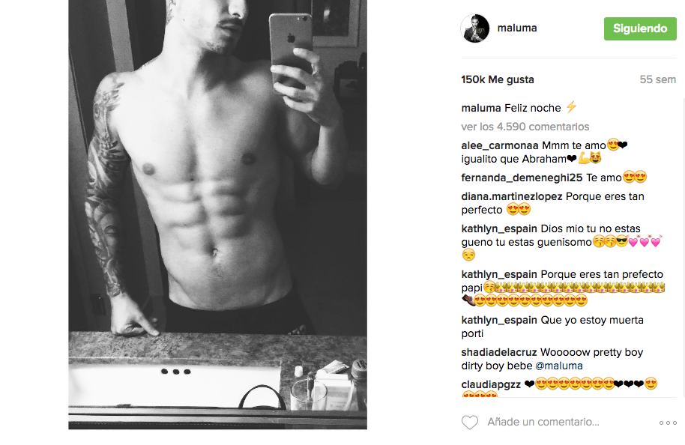Open the 55 sem timestamp link
The height and width of the screenshot is (445, 685).
(657, 79)
